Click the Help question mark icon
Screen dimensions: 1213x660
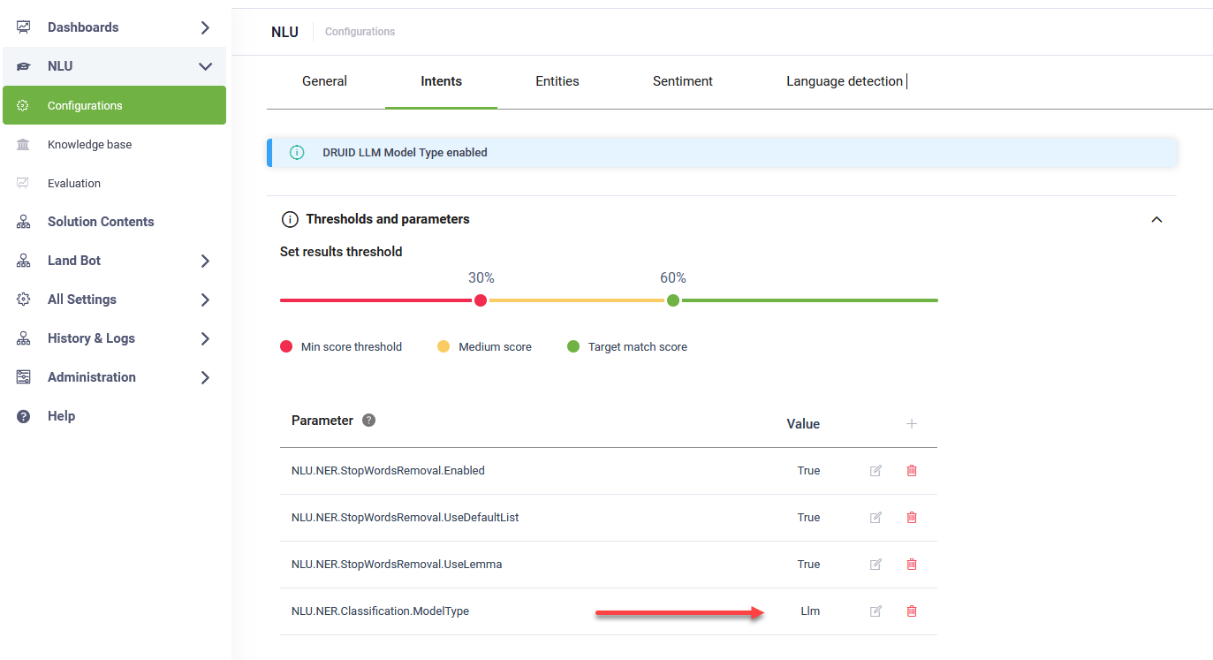tap(24, 416)
